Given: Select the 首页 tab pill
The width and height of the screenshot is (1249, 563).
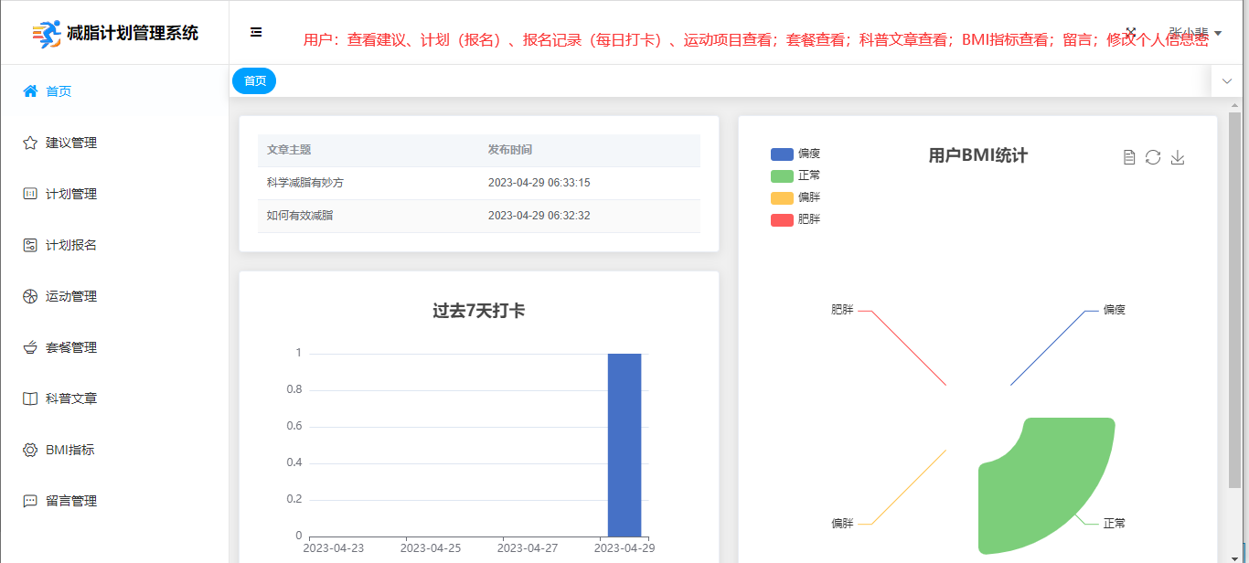Looking at the screenshot, I should tap(254, 81).
